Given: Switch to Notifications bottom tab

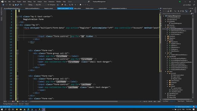Looking at the screenshot, I should 190,101.
